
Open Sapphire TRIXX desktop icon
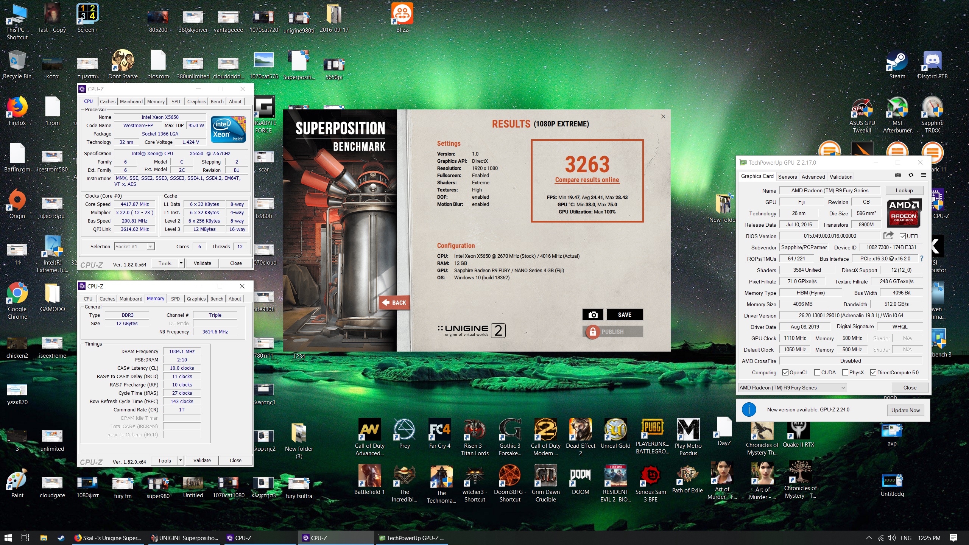tap(932, 115)
